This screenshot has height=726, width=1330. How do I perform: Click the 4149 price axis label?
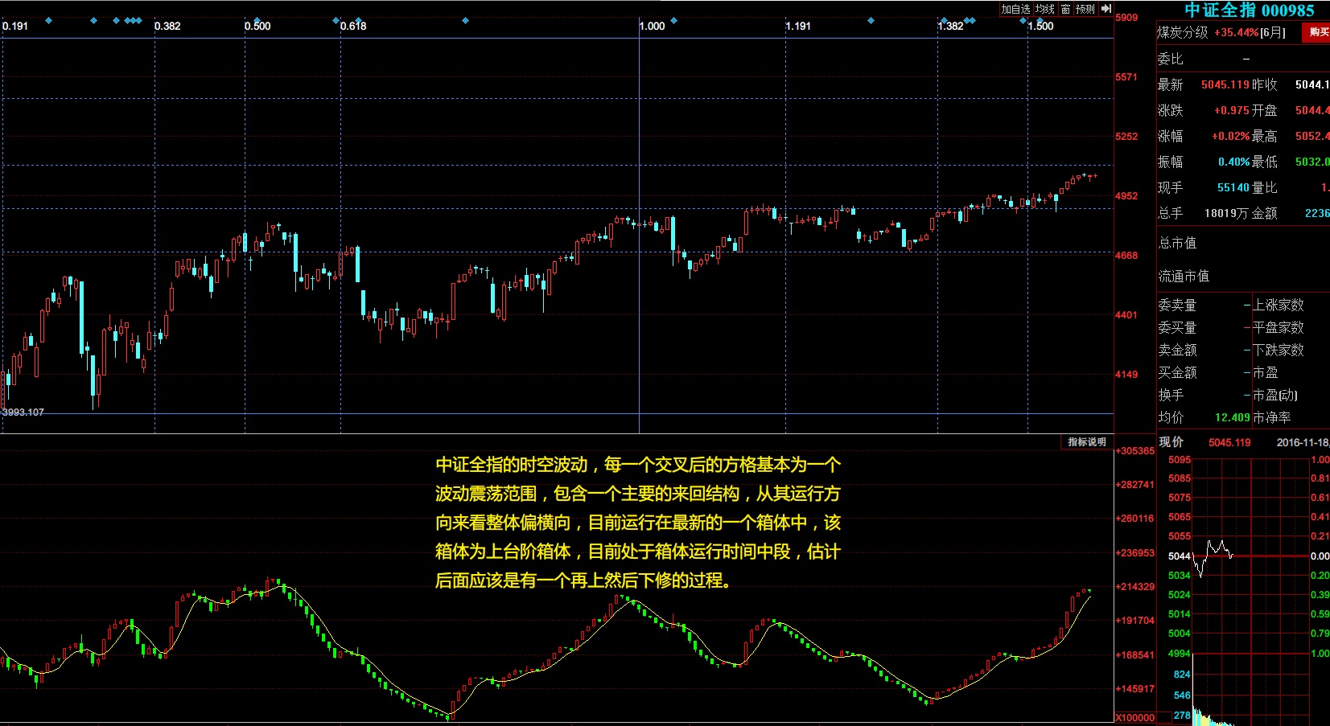click(x=1126, y=375)
